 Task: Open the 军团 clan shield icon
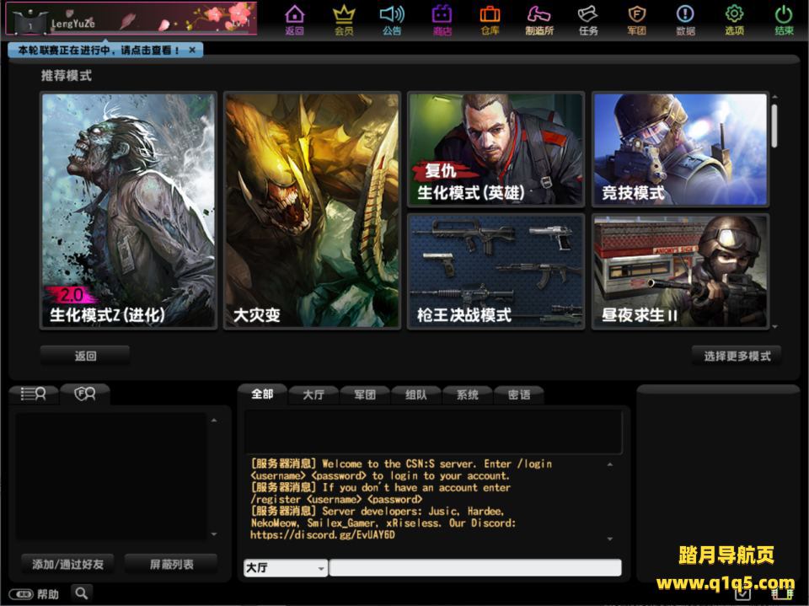point(636,19)
